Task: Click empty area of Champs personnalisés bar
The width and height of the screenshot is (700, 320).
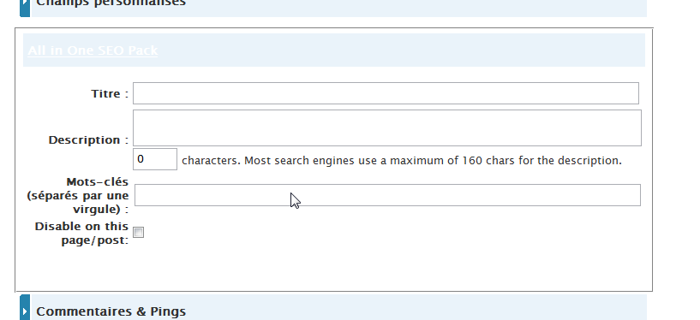Action: pyautogui.click(x=416, y=7)
